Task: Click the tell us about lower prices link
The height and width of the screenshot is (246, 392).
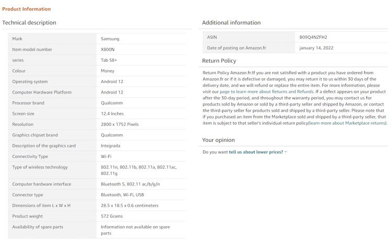Action: [x=256, y=152]
